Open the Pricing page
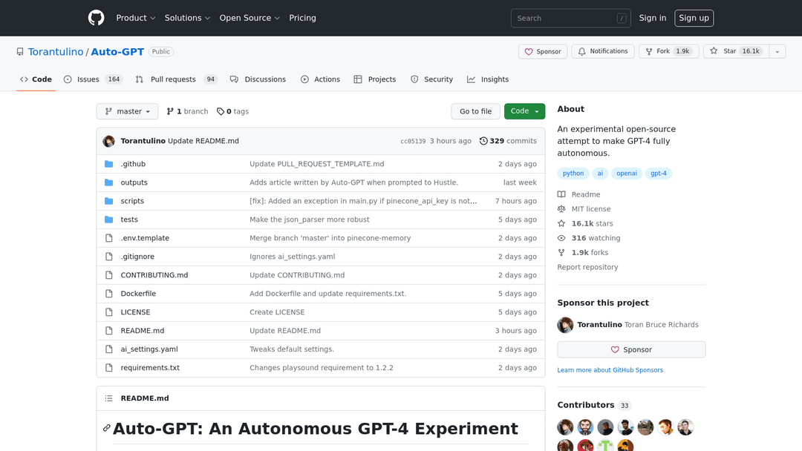This screenshot has height=451, width=802. coord(302,18)
